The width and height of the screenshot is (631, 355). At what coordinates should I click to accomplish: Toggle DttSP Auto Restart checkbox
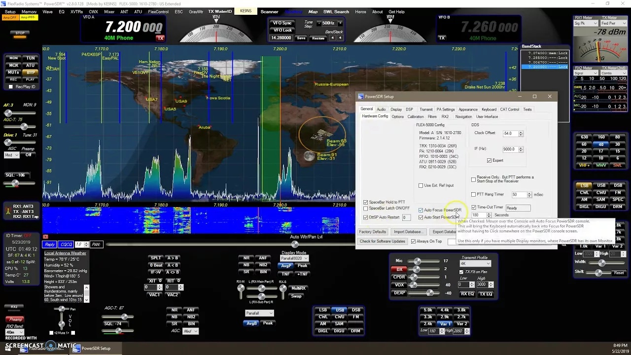point(365,217)
